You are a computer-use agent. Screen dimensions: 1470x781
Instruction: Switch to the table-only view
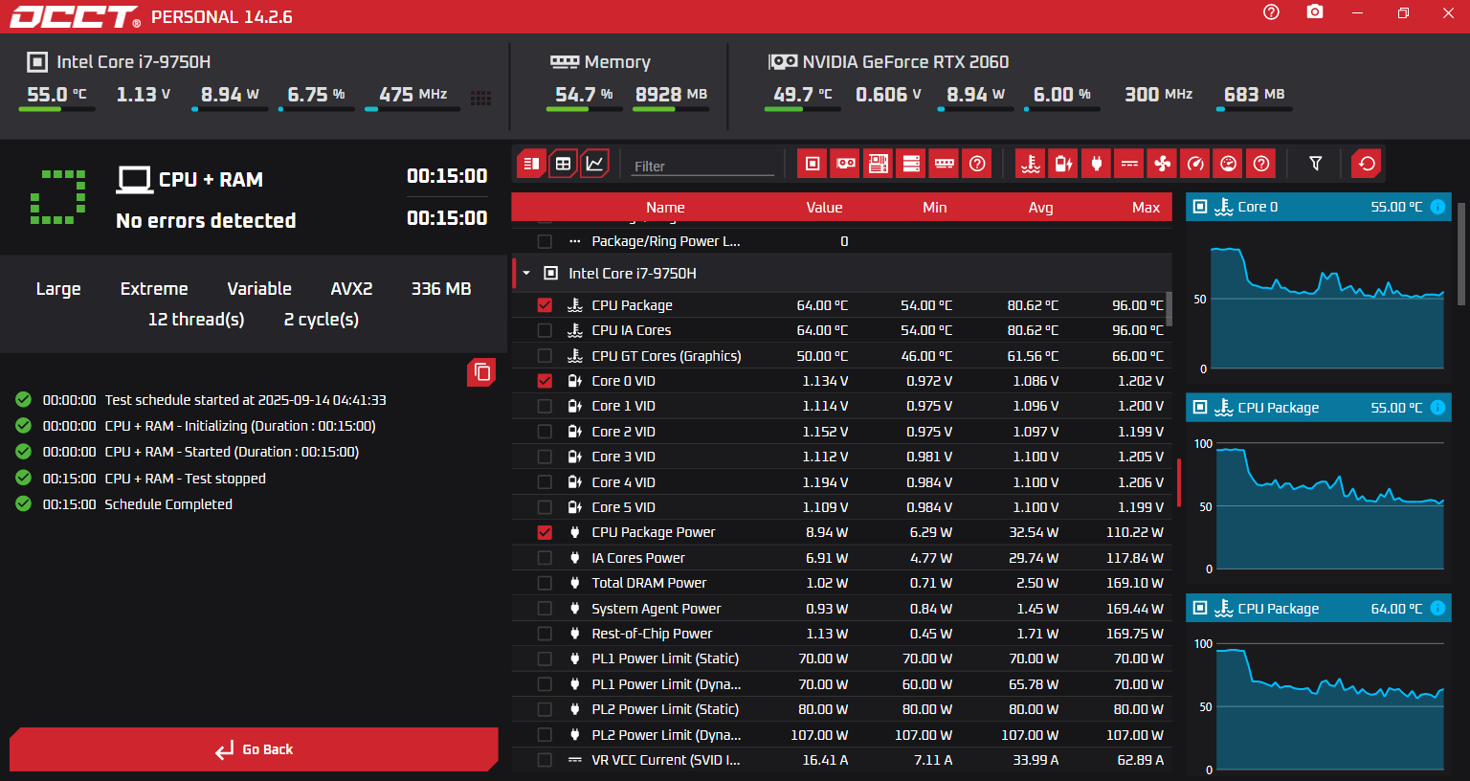(563, 164)
